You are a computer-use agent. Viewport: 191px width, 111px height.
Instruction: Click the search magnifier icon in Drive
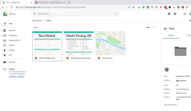pos(34,14)
